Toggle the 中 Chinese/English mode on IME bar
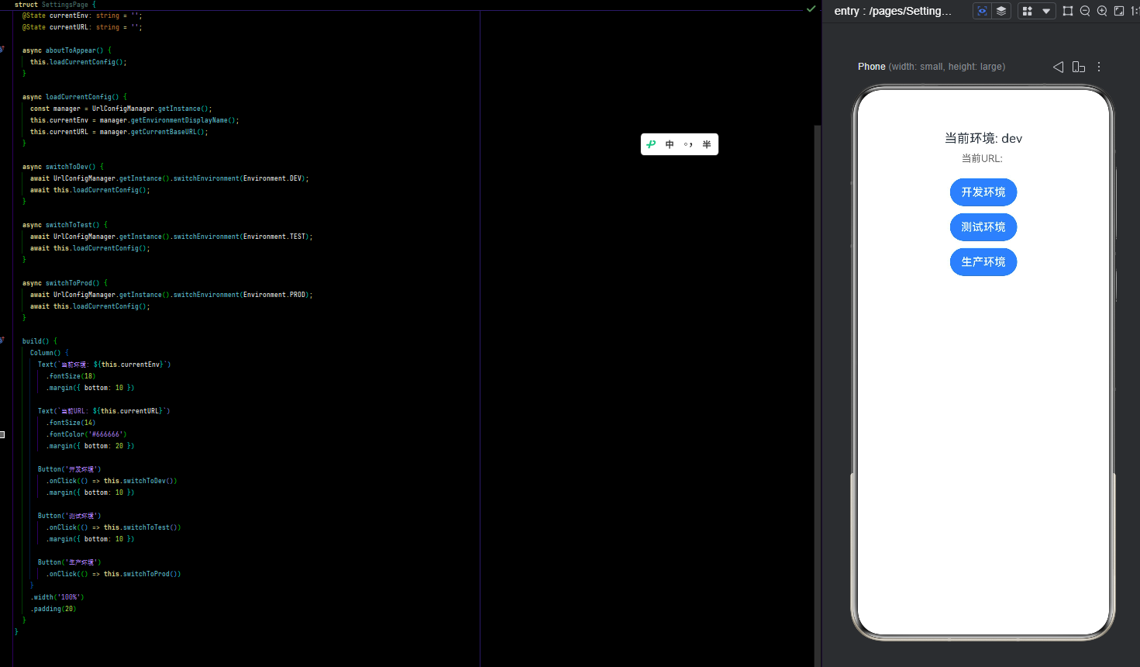The image size is (1140, 667). coord(670,144)
